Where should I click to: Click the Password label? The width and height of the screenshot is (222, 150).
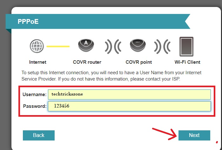(35, 106)
